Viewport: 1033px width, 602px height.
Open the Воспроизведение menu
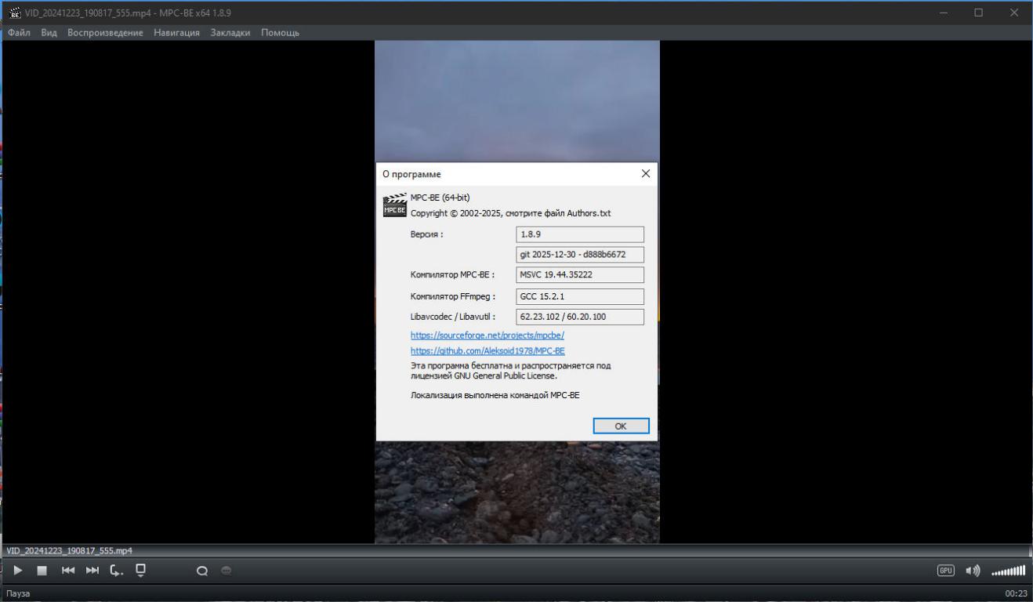coord(105,33)
